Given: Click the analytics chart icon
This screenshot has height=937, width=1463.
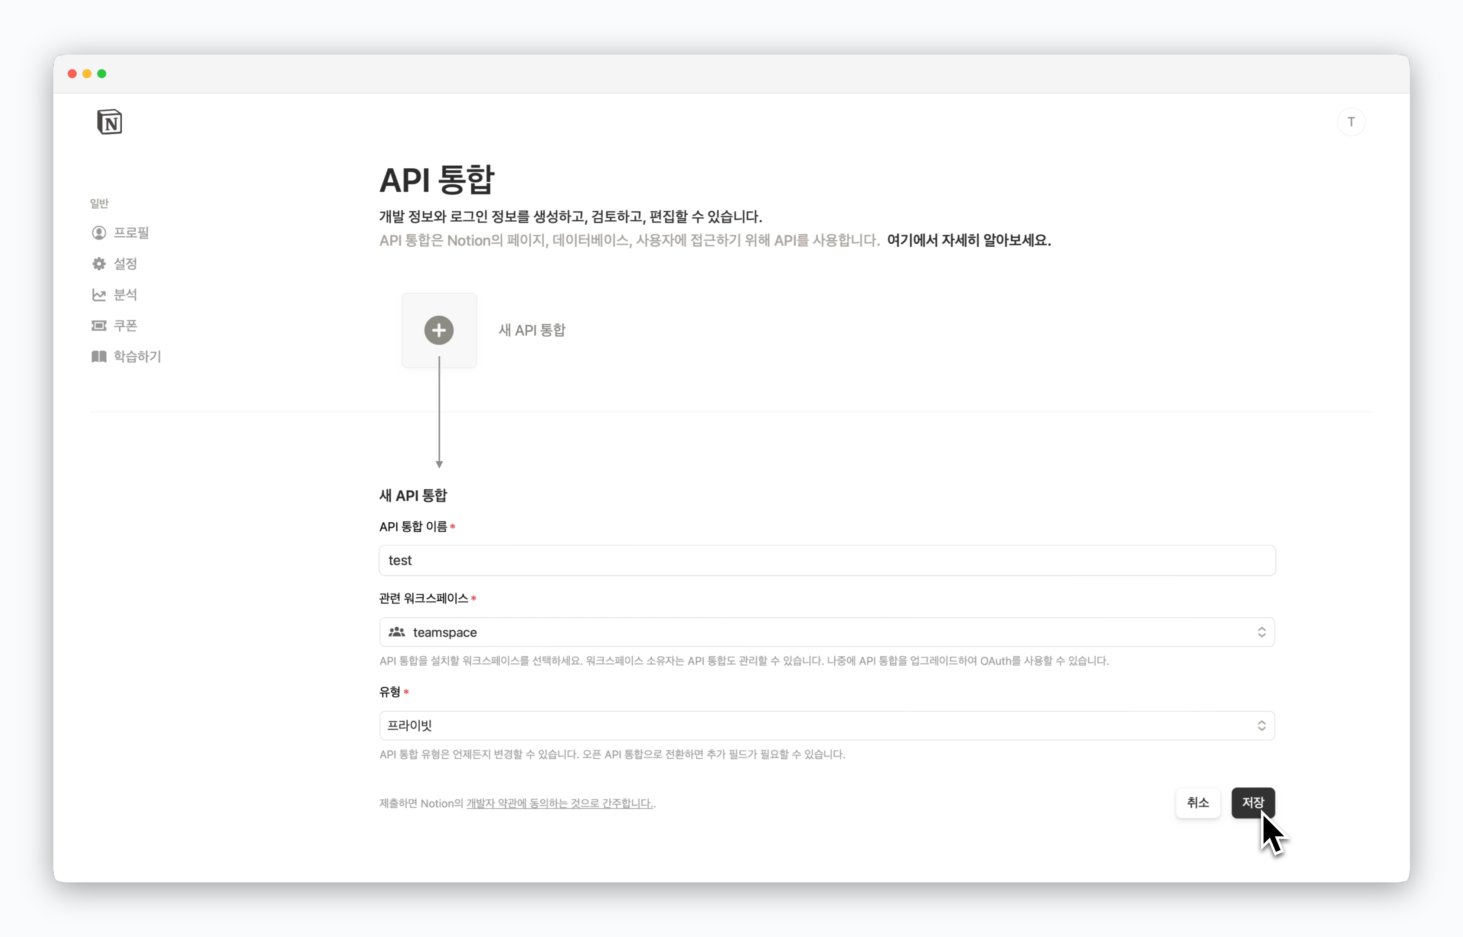Looking at the screenshot, I should coord(98,295).
